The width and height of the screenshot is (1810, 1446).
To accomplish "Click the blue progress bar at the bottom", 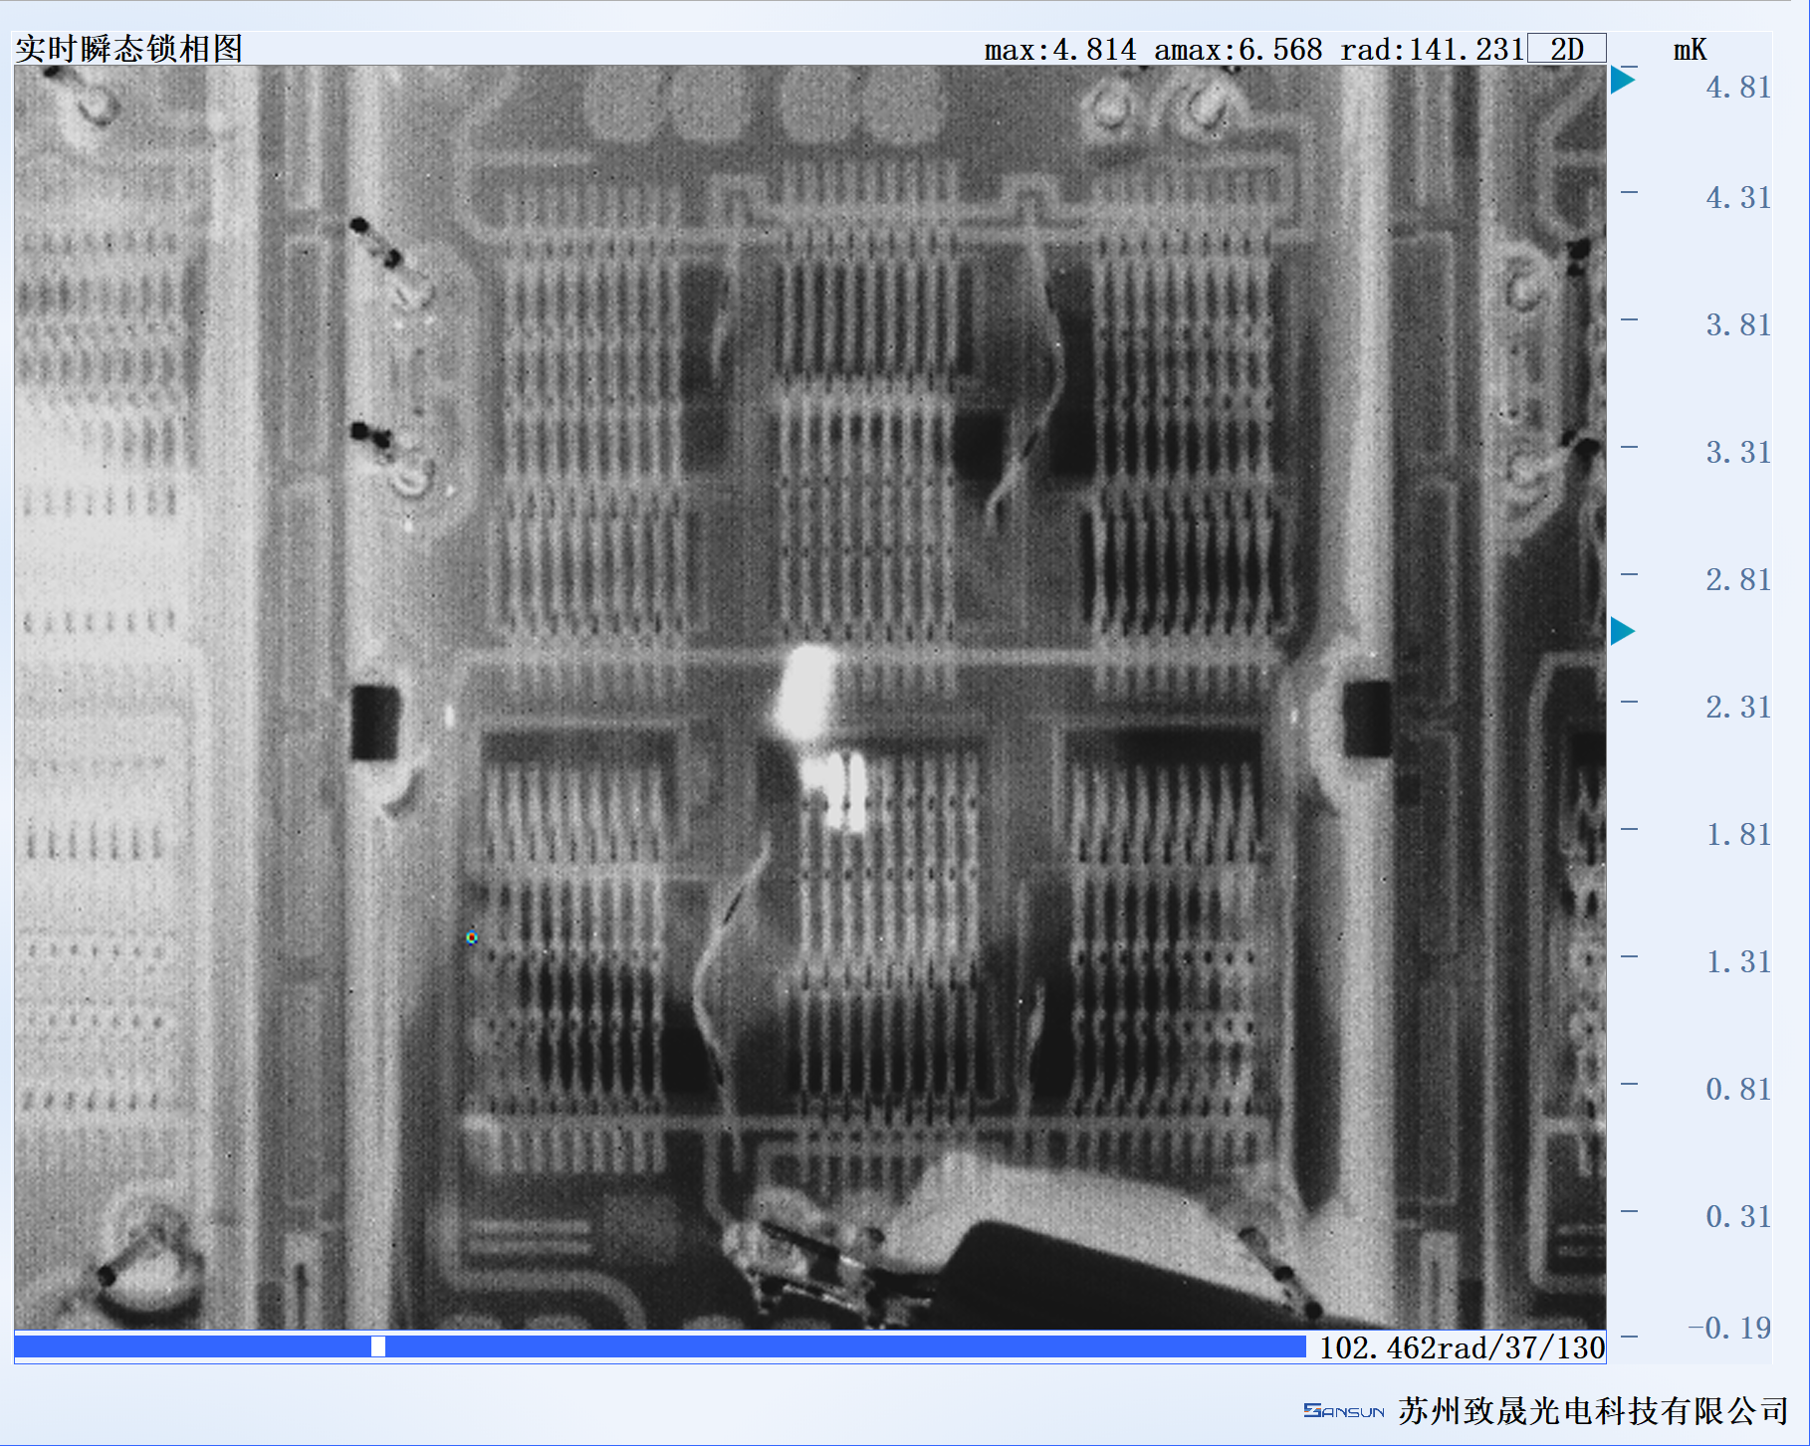I will point(697,1346).
